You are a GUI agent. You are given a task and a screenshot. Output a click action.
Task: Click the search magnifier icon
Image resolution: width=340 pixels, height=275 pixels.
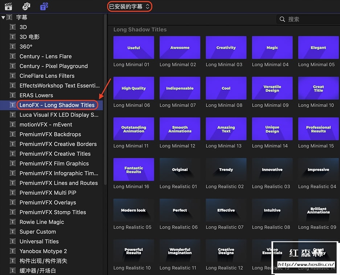click(282, 19)
